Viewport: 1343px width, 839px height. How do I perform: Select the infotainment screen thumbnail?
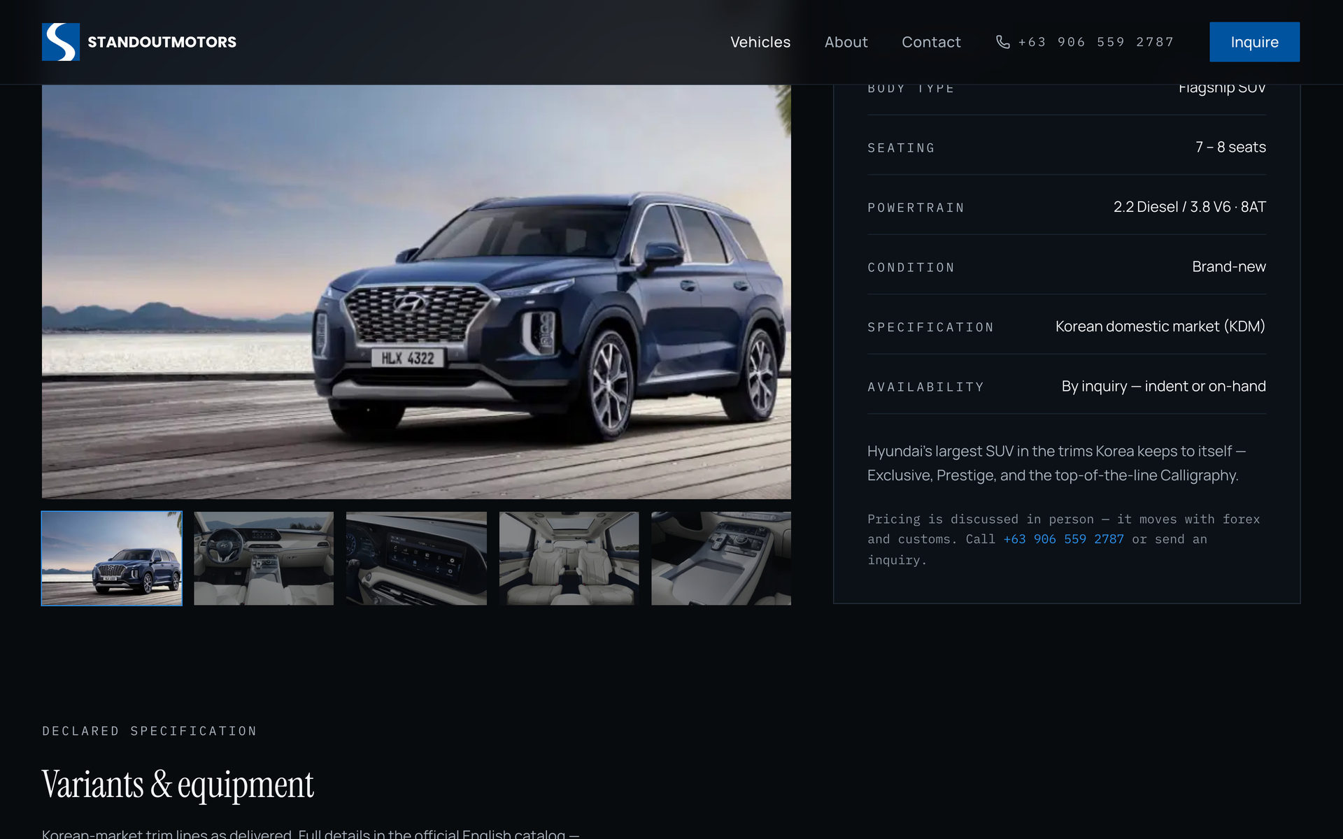click(416, 558)
